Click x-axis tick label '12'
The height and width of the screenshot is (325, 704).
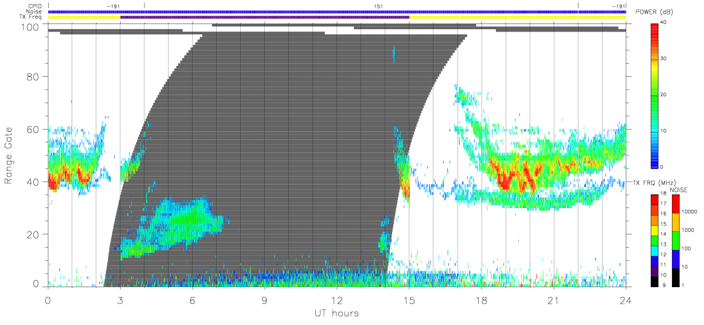[x=337, y=300]
